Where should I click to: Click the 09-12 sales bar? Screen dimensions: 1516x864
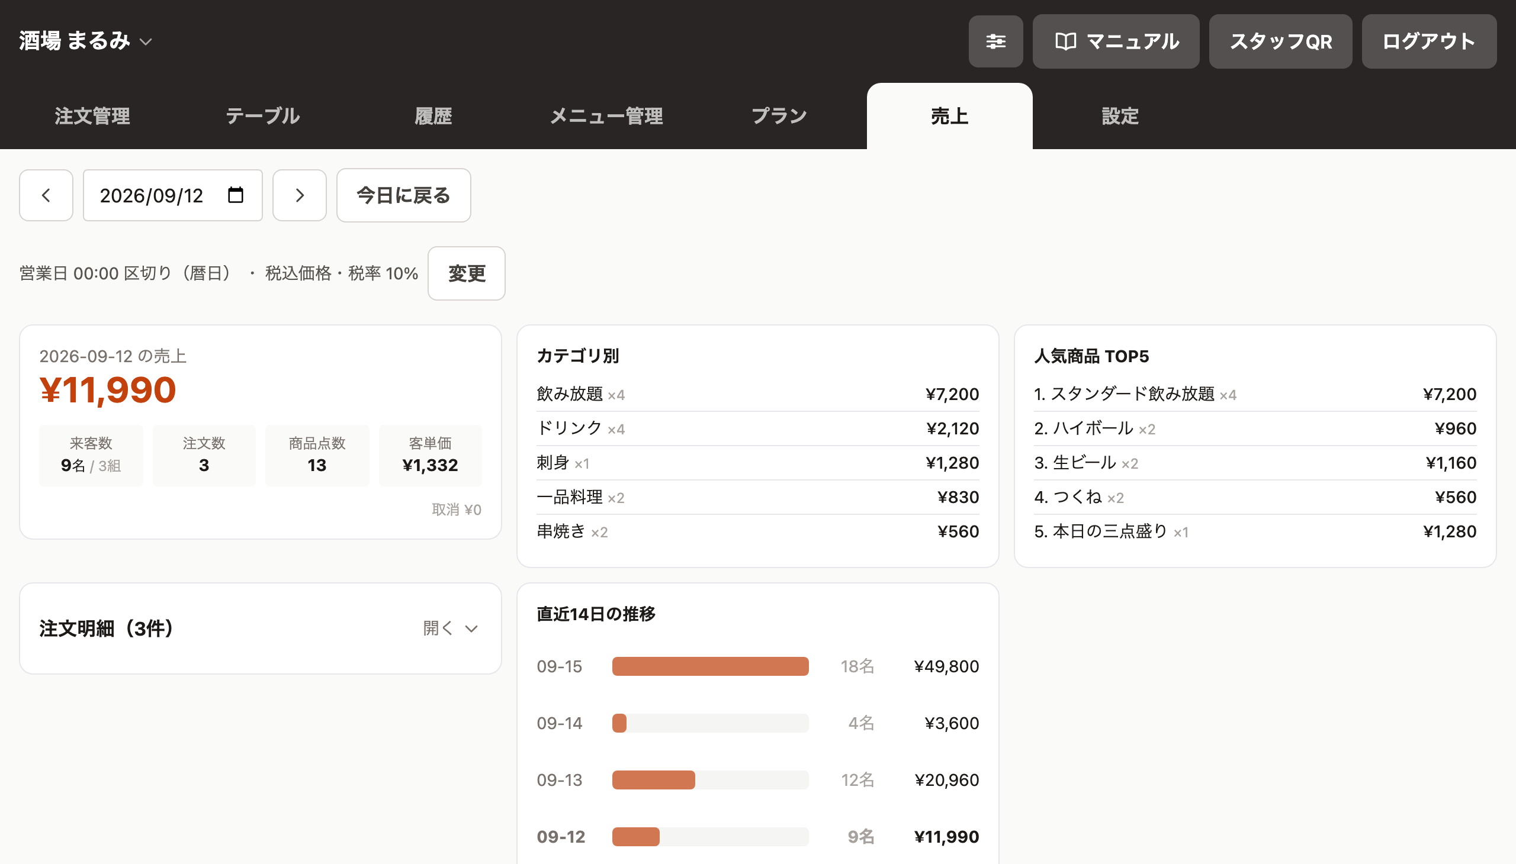(x=635, y=837)
